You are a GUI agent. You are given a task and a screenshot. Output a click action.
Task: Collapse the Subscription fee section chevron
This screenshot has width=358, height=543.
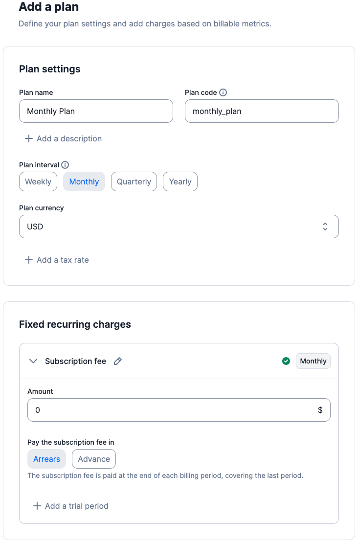[33, 362]
